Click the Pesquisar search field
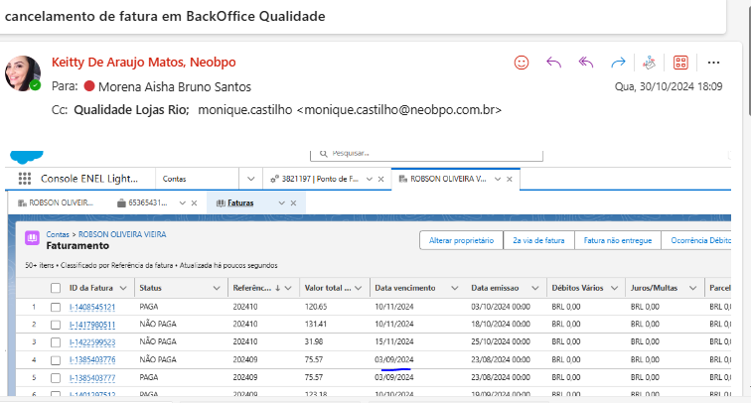This screenshot has height=403, width=751. pos(426,154)
